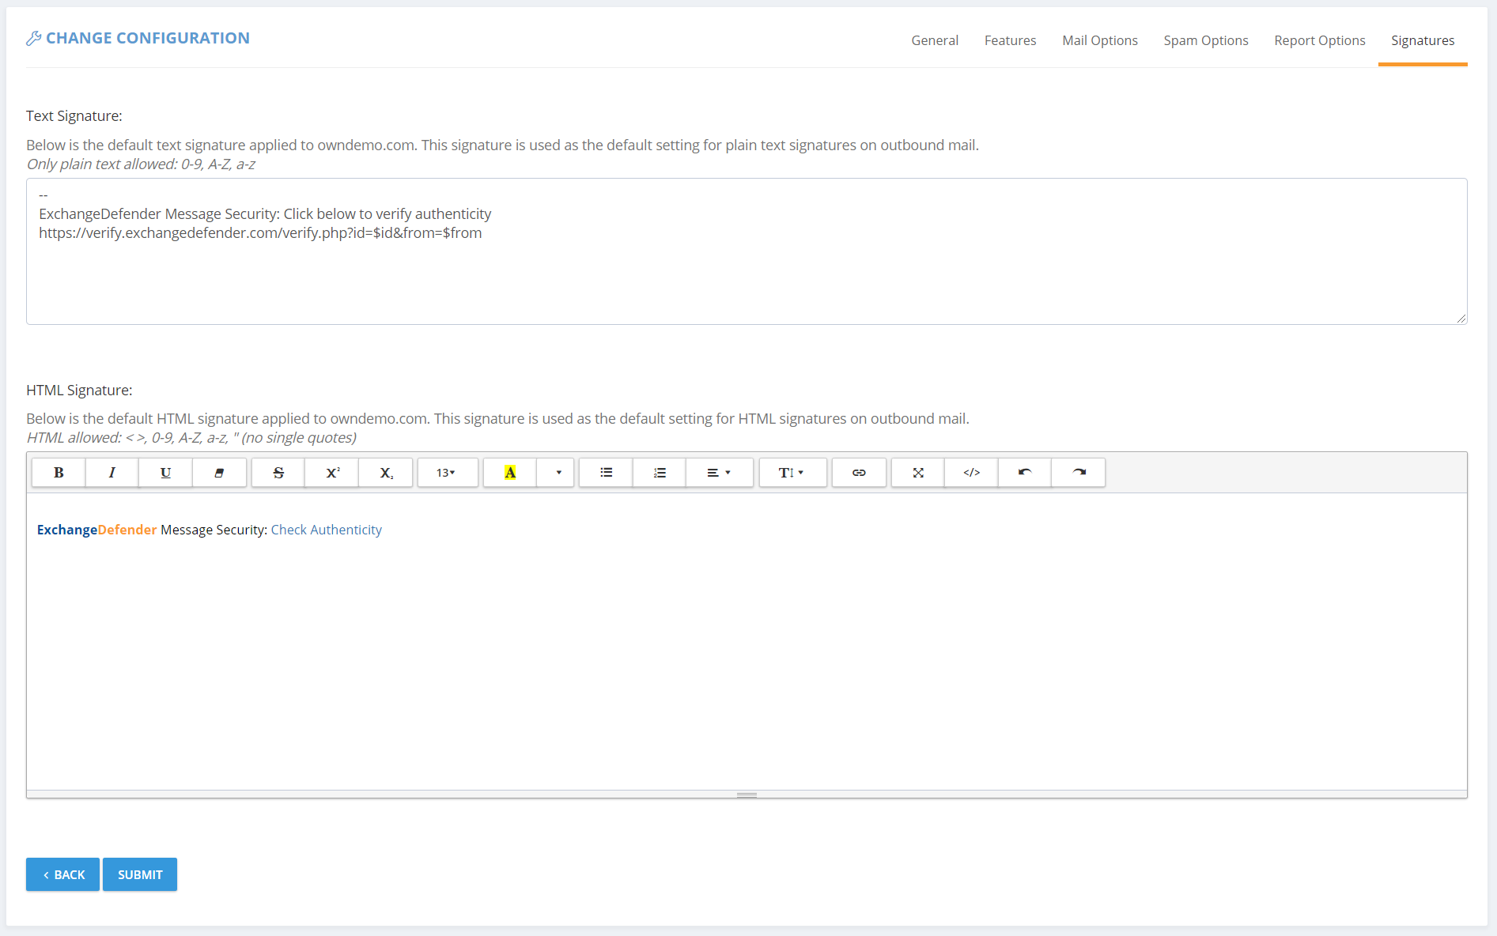Apply the yellow highlight text color
Viewport: 1497px width, 936px height.
tap(510, 473)
